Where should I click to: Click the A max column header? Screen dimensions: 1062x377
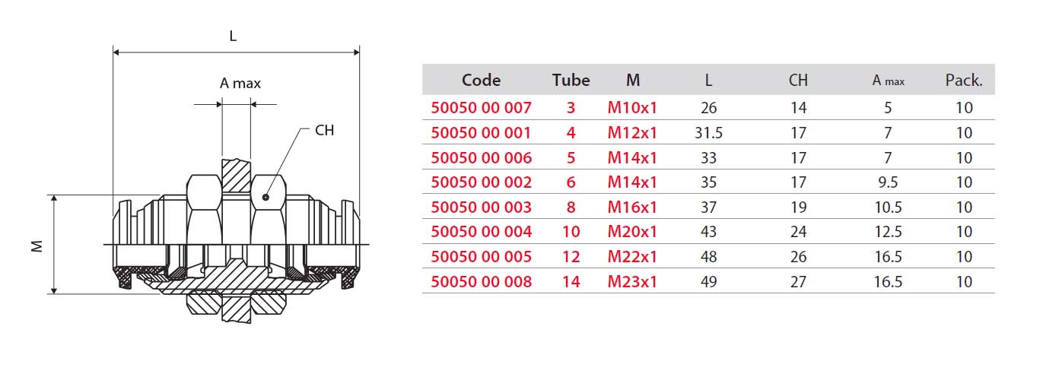pos(888,80)
